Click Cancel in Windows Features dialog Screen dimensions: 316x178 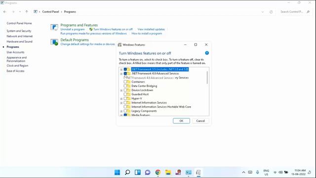(x=200, y=121)
